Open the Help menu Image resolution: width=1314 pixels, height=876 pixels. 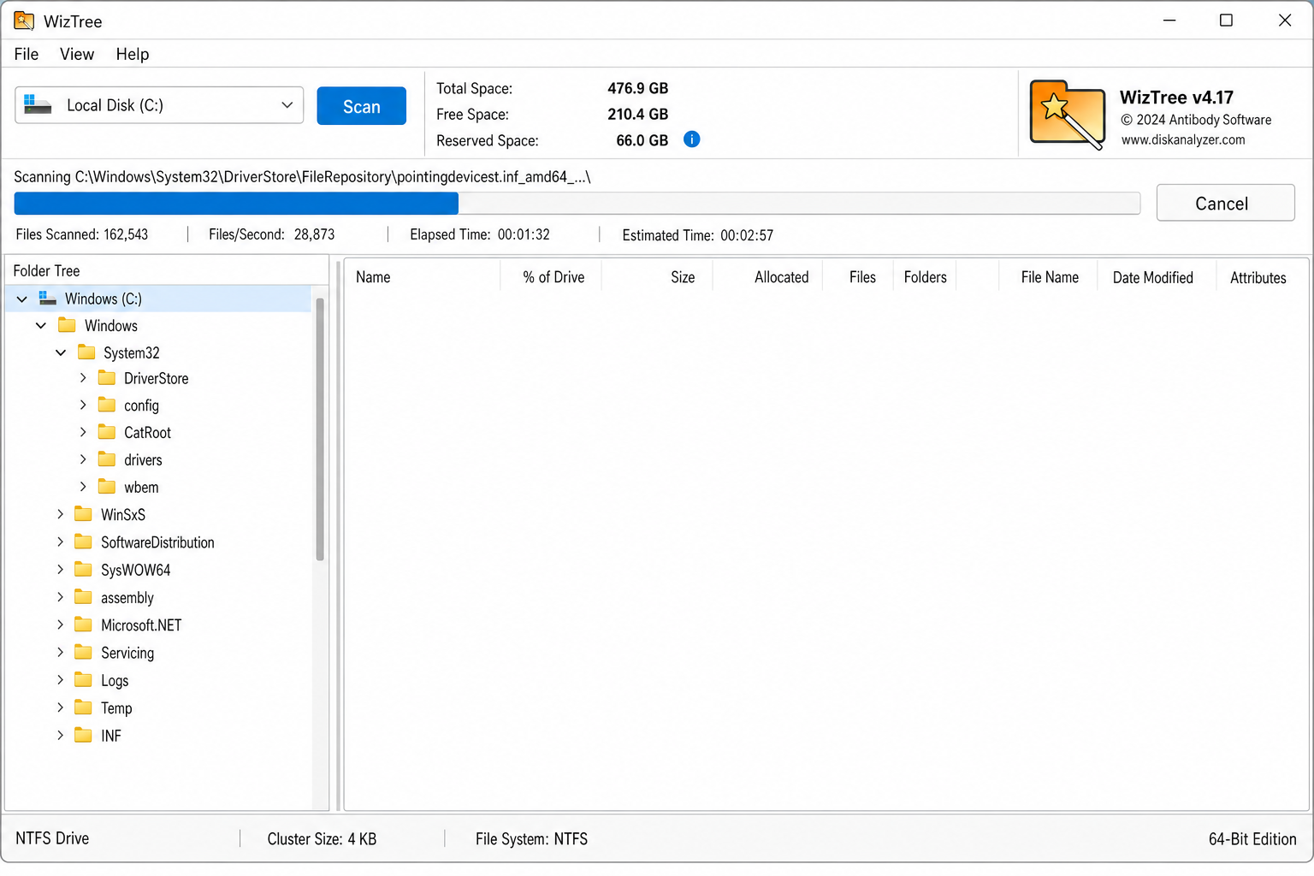pos(133,54)
